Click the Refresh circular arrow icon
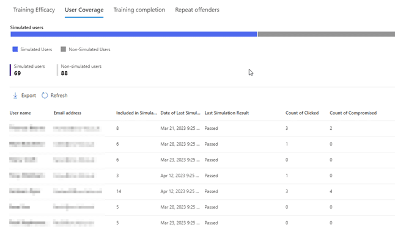The height and width of the screenshot is (231, 395). pyautogui.click(x=45, y=96)
